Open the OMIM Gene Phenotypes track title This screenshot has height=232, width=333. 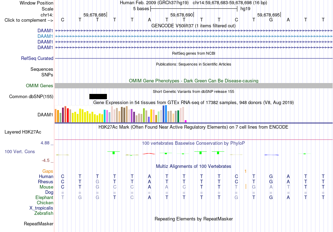[193, 81]
